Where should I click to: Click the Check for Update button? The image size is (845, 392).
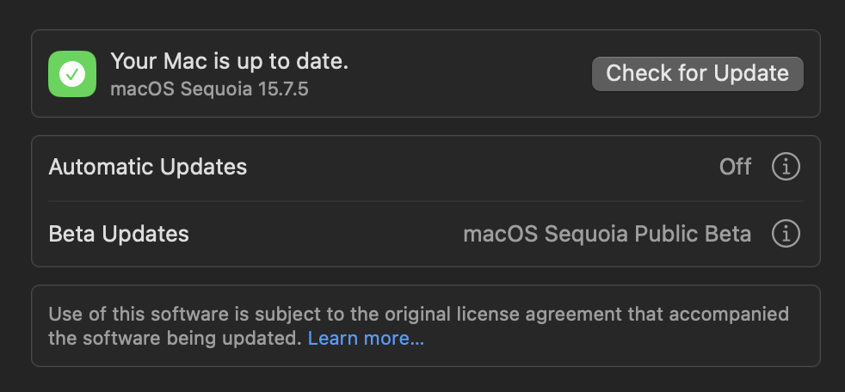pos(697,74)
